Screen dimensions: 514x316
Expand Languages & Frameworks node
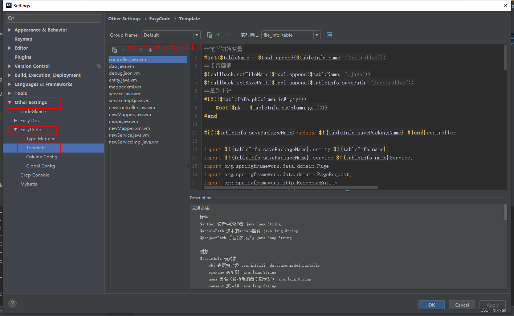(10, 84)
